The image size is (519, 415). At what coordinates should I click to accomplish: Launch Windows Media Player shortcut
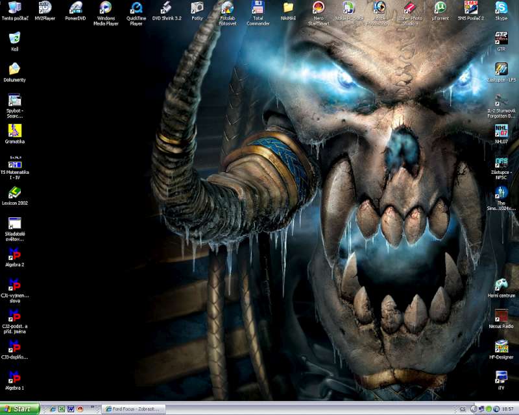coord(106,8)
